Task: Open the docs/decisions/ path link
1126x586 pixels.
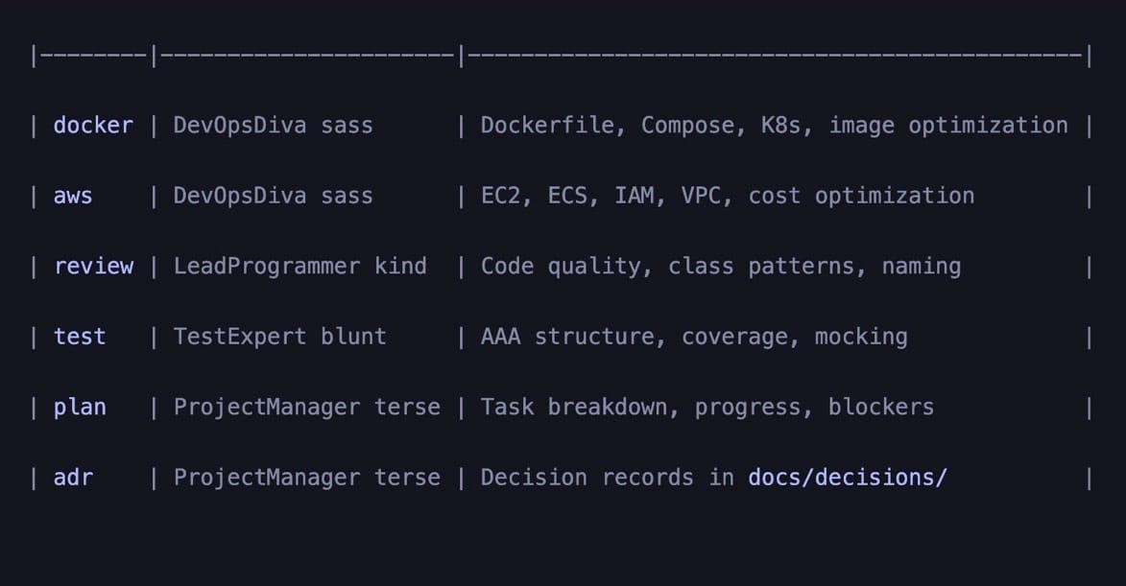Action: (x=848, y=477)
